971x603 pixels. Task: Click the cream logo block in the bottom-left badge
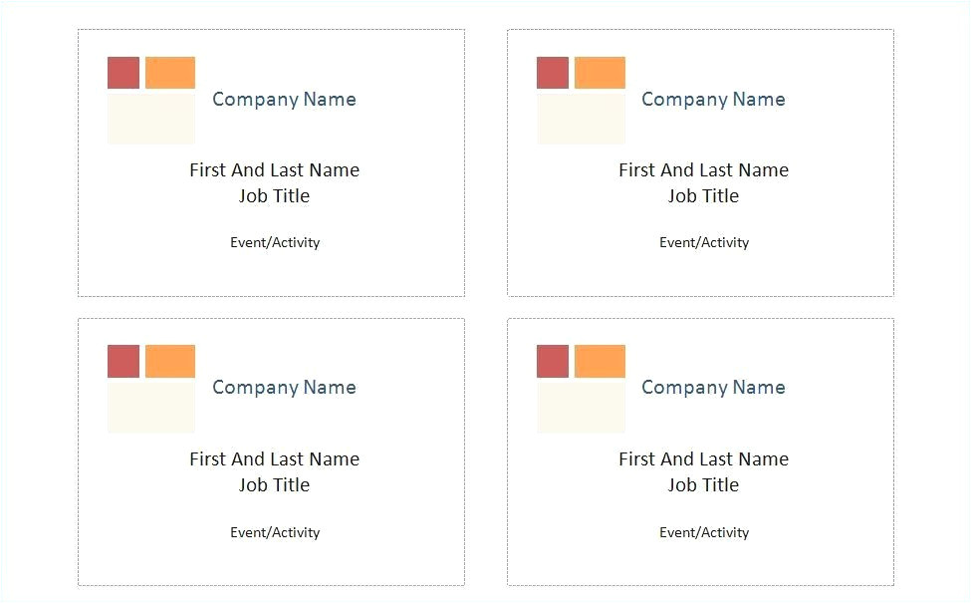pos(151,406)
